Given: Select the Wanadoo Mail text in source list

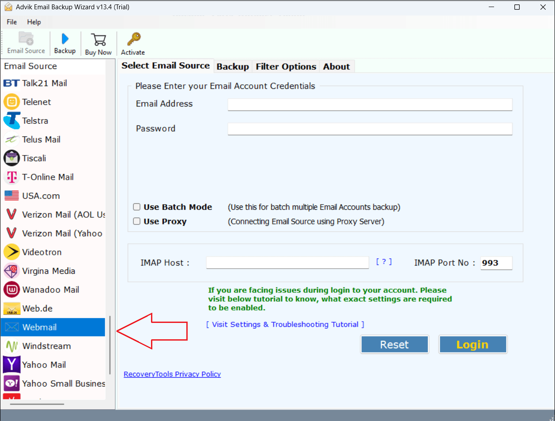Looking at the screenshot, I should point(51,290).
